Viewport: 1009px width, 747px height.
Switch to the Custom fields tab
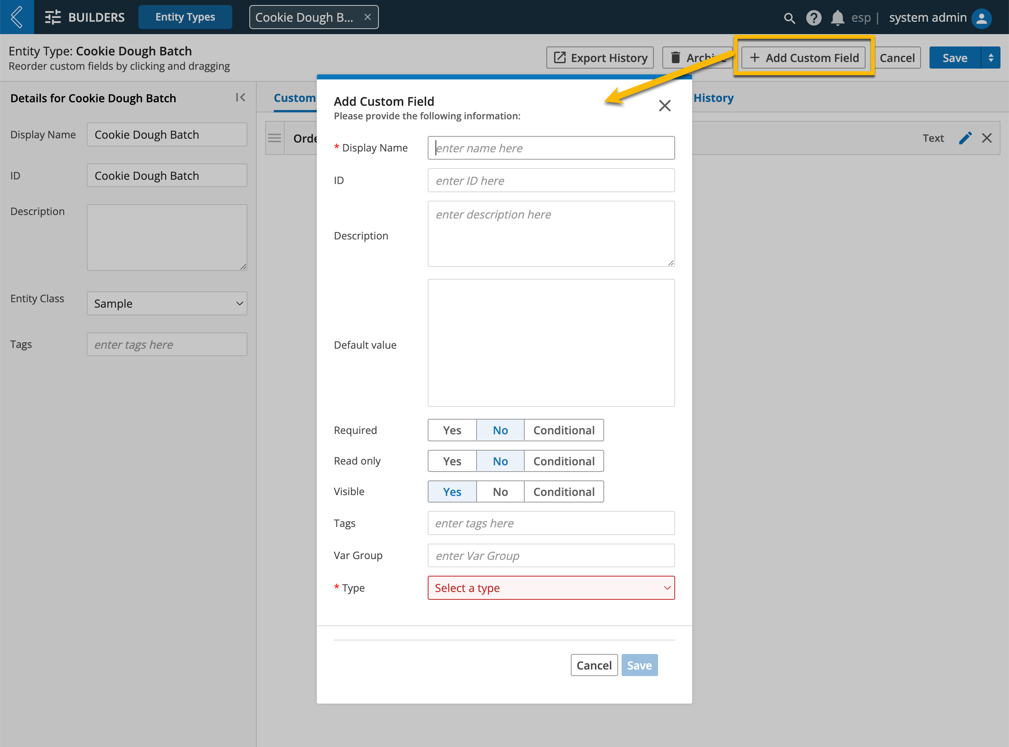(x=295, y=98)
